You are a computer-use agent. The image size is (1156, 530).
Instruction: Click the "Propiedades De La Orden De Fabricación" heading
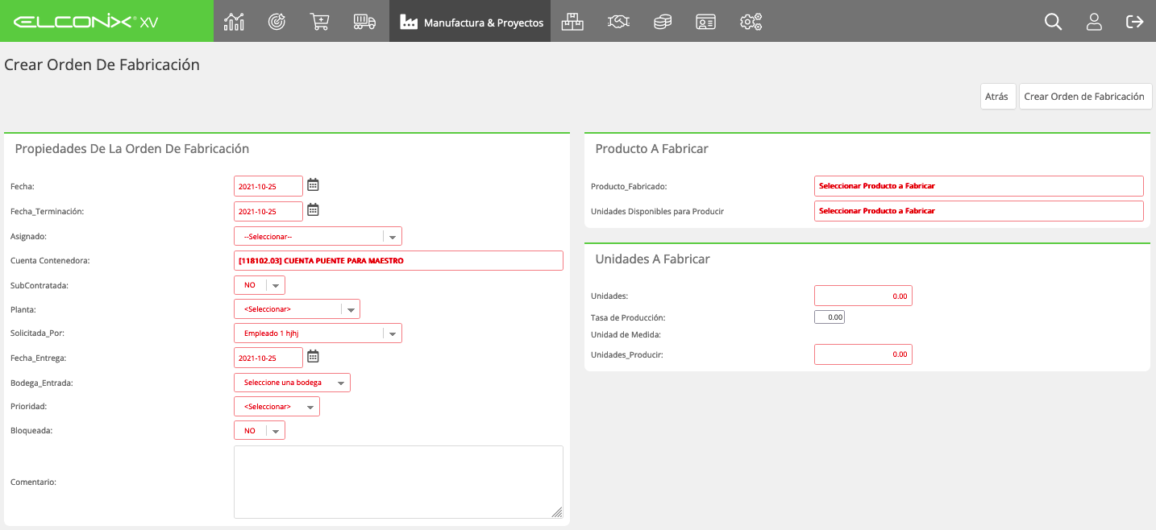(132, 148)
